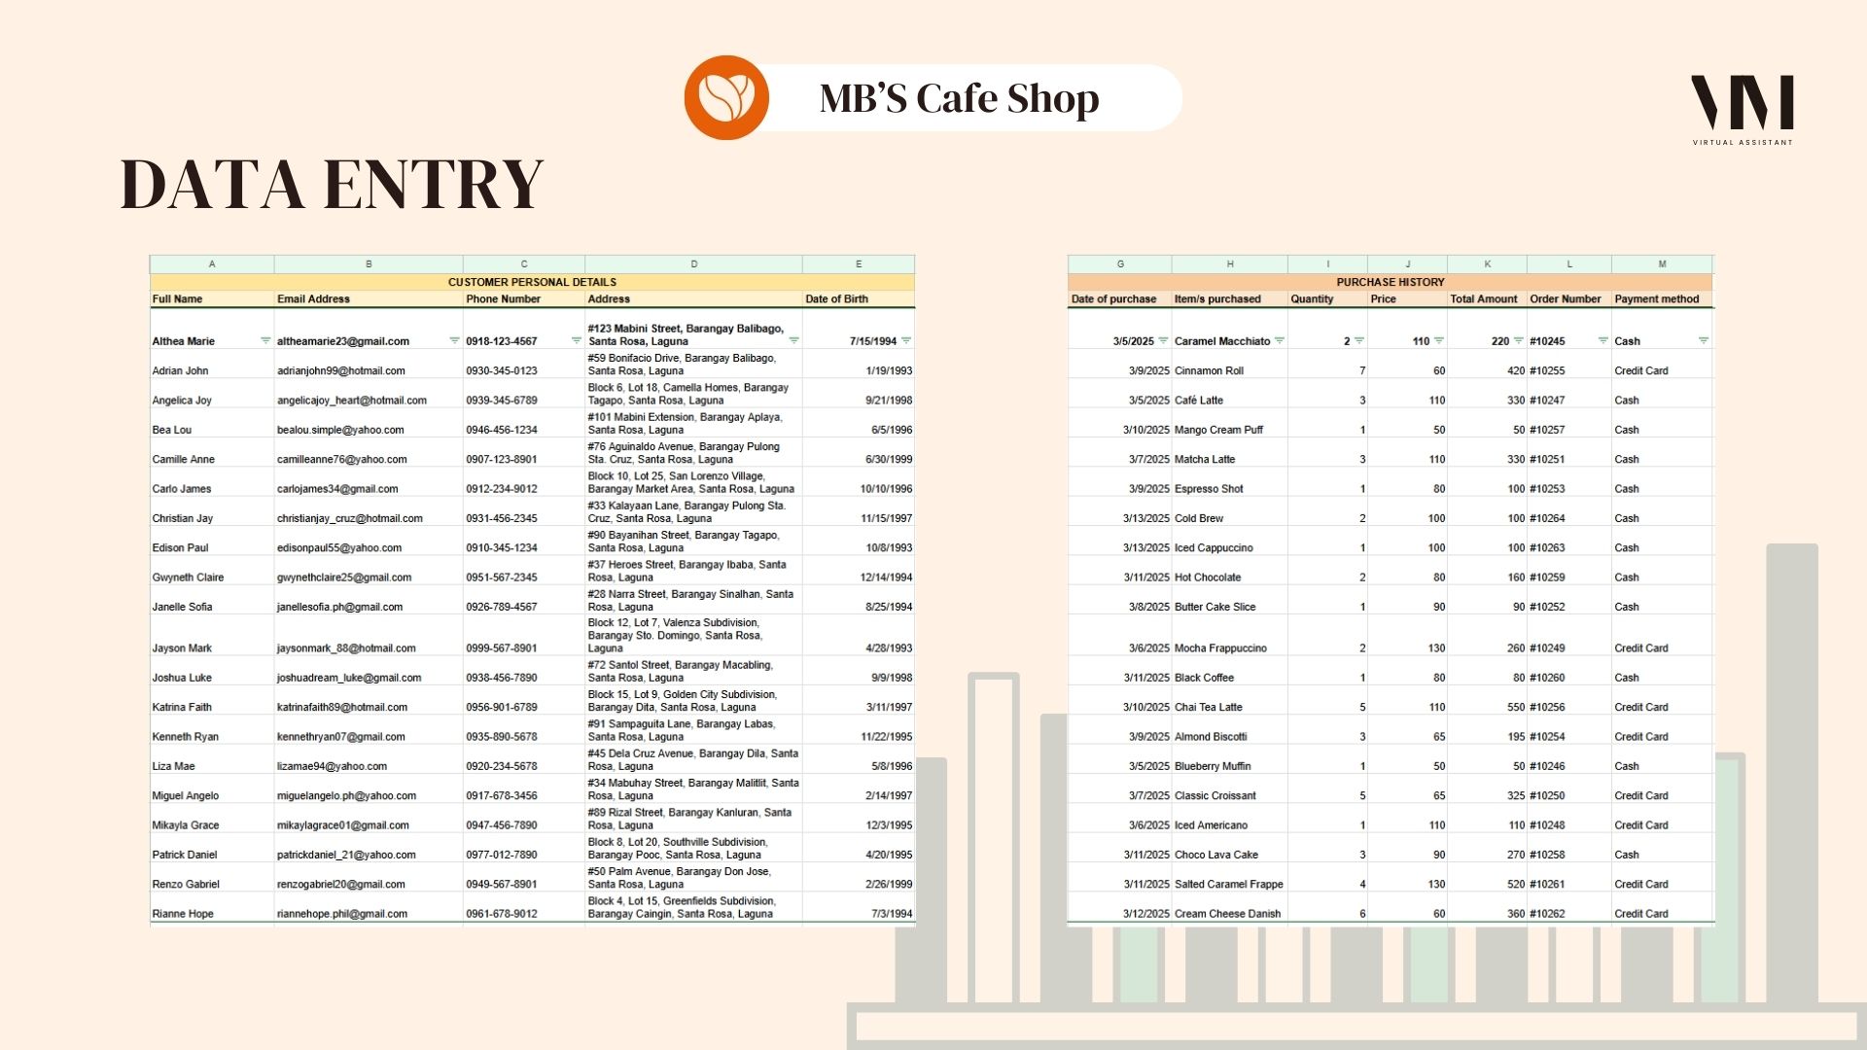Click filter icon in Althea Marie cell
The height and width of the screenshot is (1050, 1867).
pyautogui.click(x=265, y=341)
